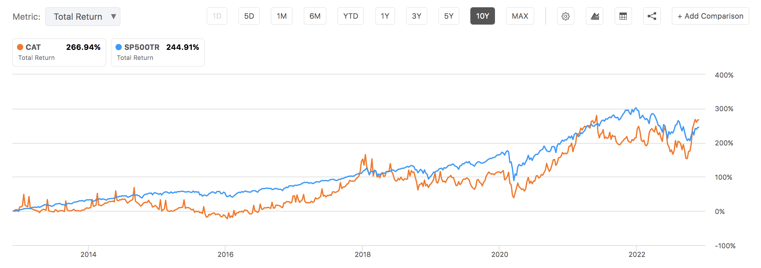
Task: Select the 1Y time range
Action: (385, 16)
